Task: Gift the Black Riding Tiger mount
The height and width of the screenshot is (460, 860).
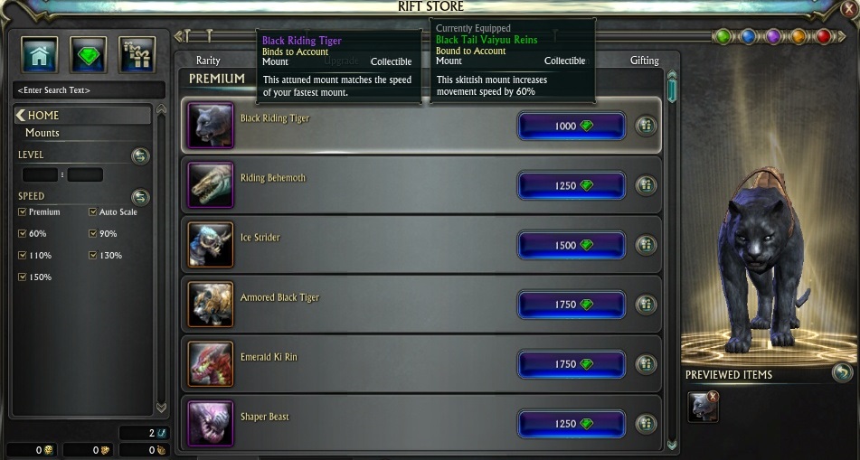Action: [646, 127]
